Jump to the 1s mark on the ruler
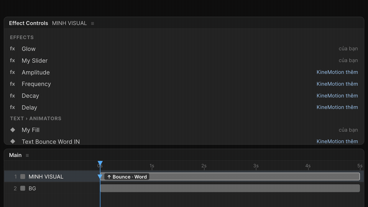 pyautogui.click(x=152, y=166)
